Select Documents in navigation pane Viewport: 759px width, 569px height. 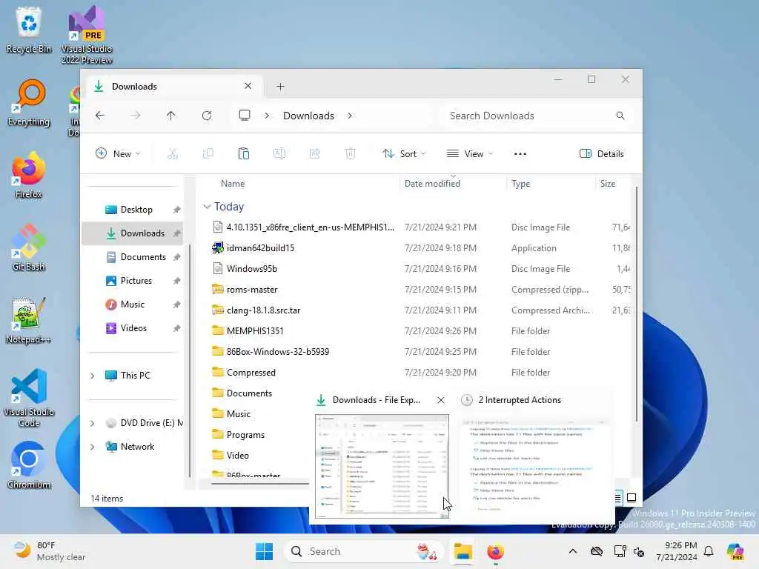click(x=133, y=257)
